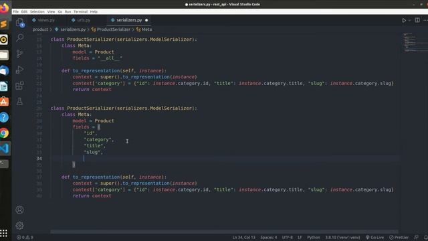This screenshot has width=428, height=241.
Task: Click Ln 34, Col 13 status item
Action: (x=243, y=238)
